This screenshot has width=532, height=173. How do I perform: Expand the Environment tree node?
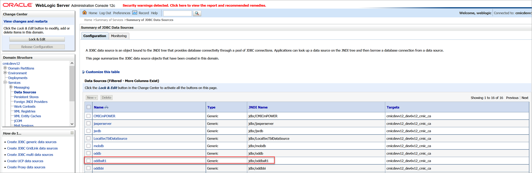(x=5, y=73)
